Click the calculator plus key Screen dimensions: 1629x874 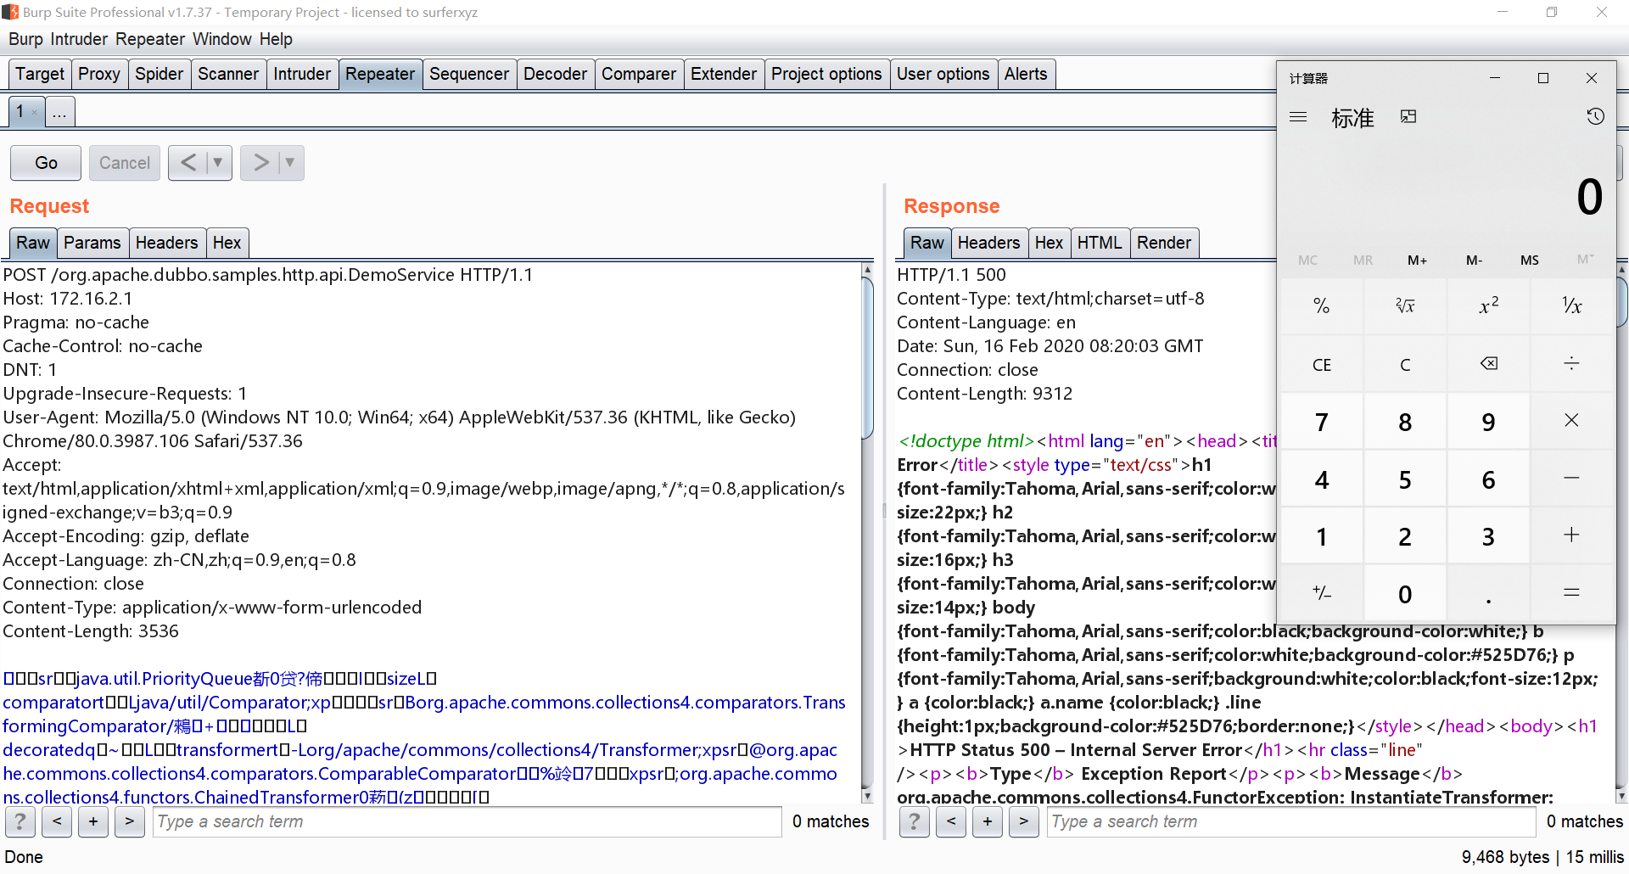coord(1571,535)
